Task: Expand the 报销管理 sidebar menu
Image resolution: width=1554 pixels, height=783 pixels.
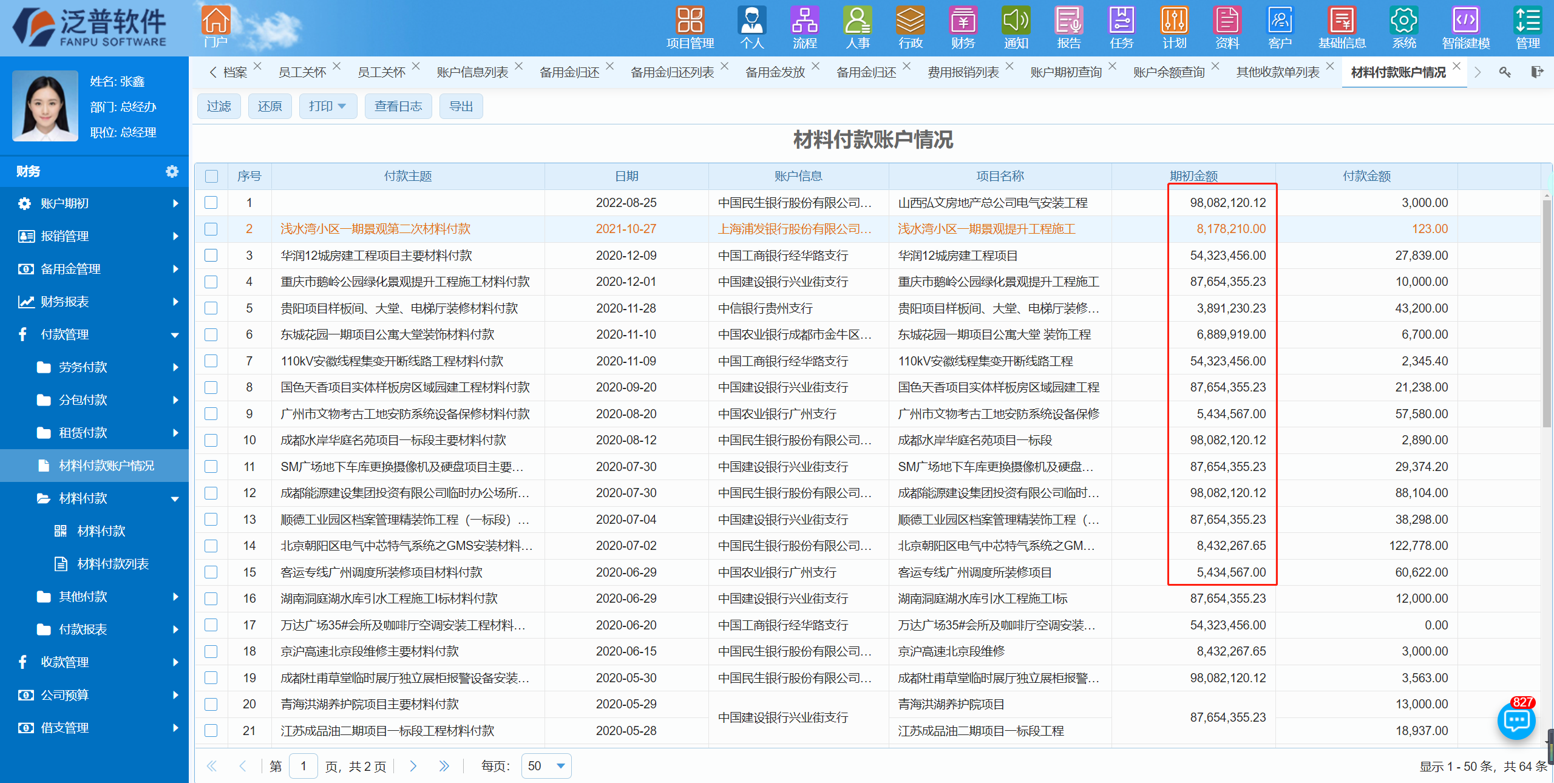Action: 94,236
